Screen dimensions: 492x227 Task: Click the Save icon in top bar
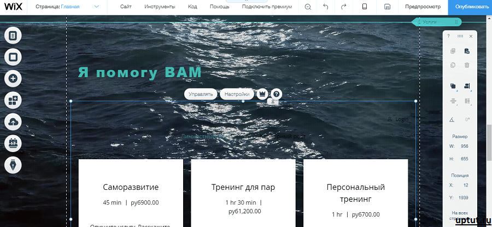387,7
